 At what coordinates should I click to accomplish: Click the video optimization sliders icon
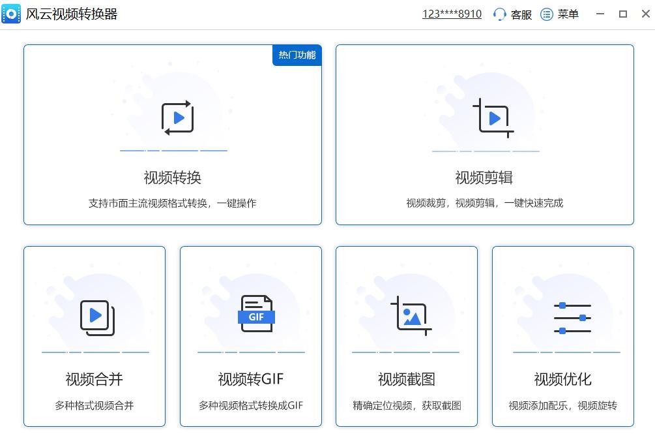pos(572,318)
